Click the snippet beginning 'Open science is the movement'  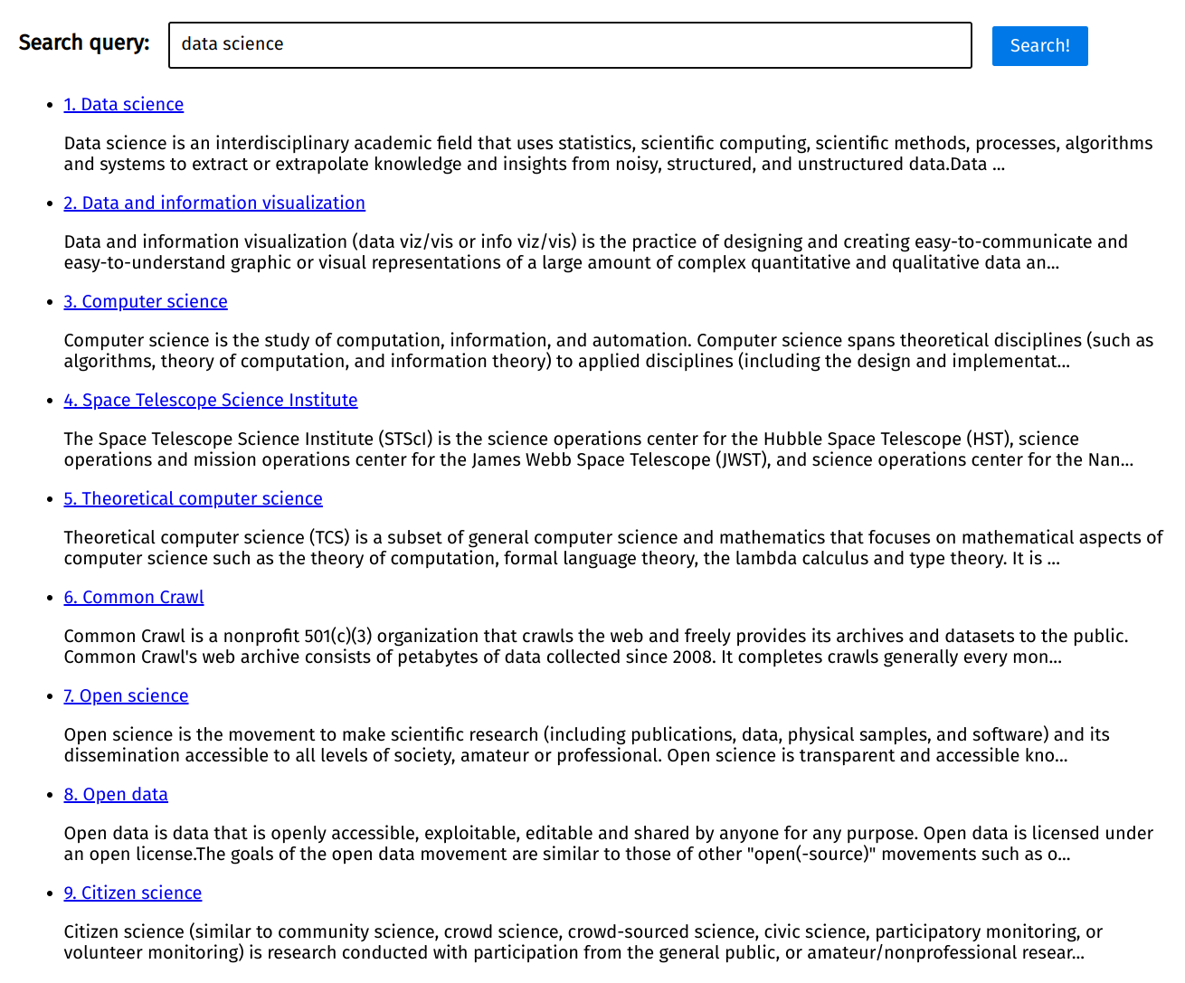(x=587, y=745)
